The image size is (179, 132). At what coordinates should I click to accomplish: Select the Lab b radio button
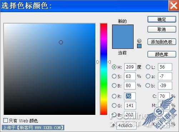point(148,85)
